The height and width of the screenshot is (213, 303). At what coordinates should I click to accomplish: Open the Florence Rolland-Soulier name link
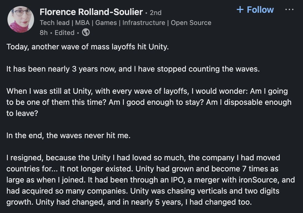coord(91,12)
